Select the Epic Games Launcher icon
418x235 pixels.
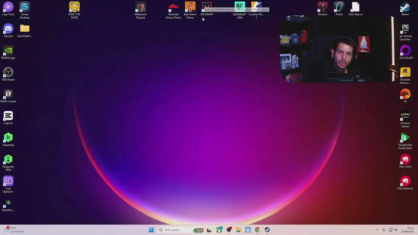405,32
